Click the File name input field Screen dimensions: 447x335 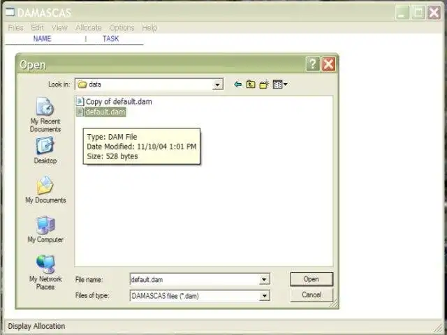195,279
